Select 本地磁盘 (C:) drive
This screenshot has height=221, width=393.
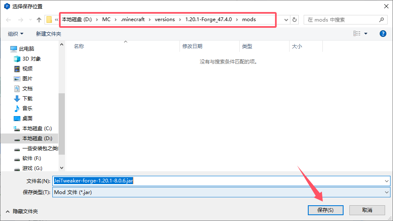(37, 129)
